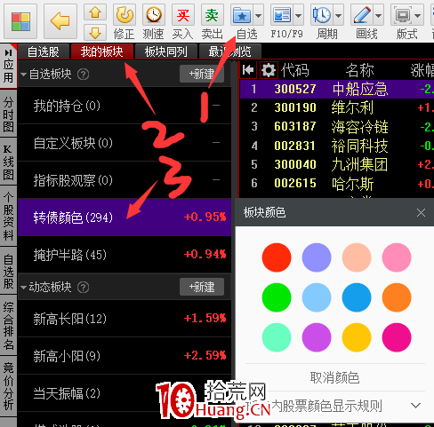
Task: Click the 周期 period clock icon
Action: (322, 15)
